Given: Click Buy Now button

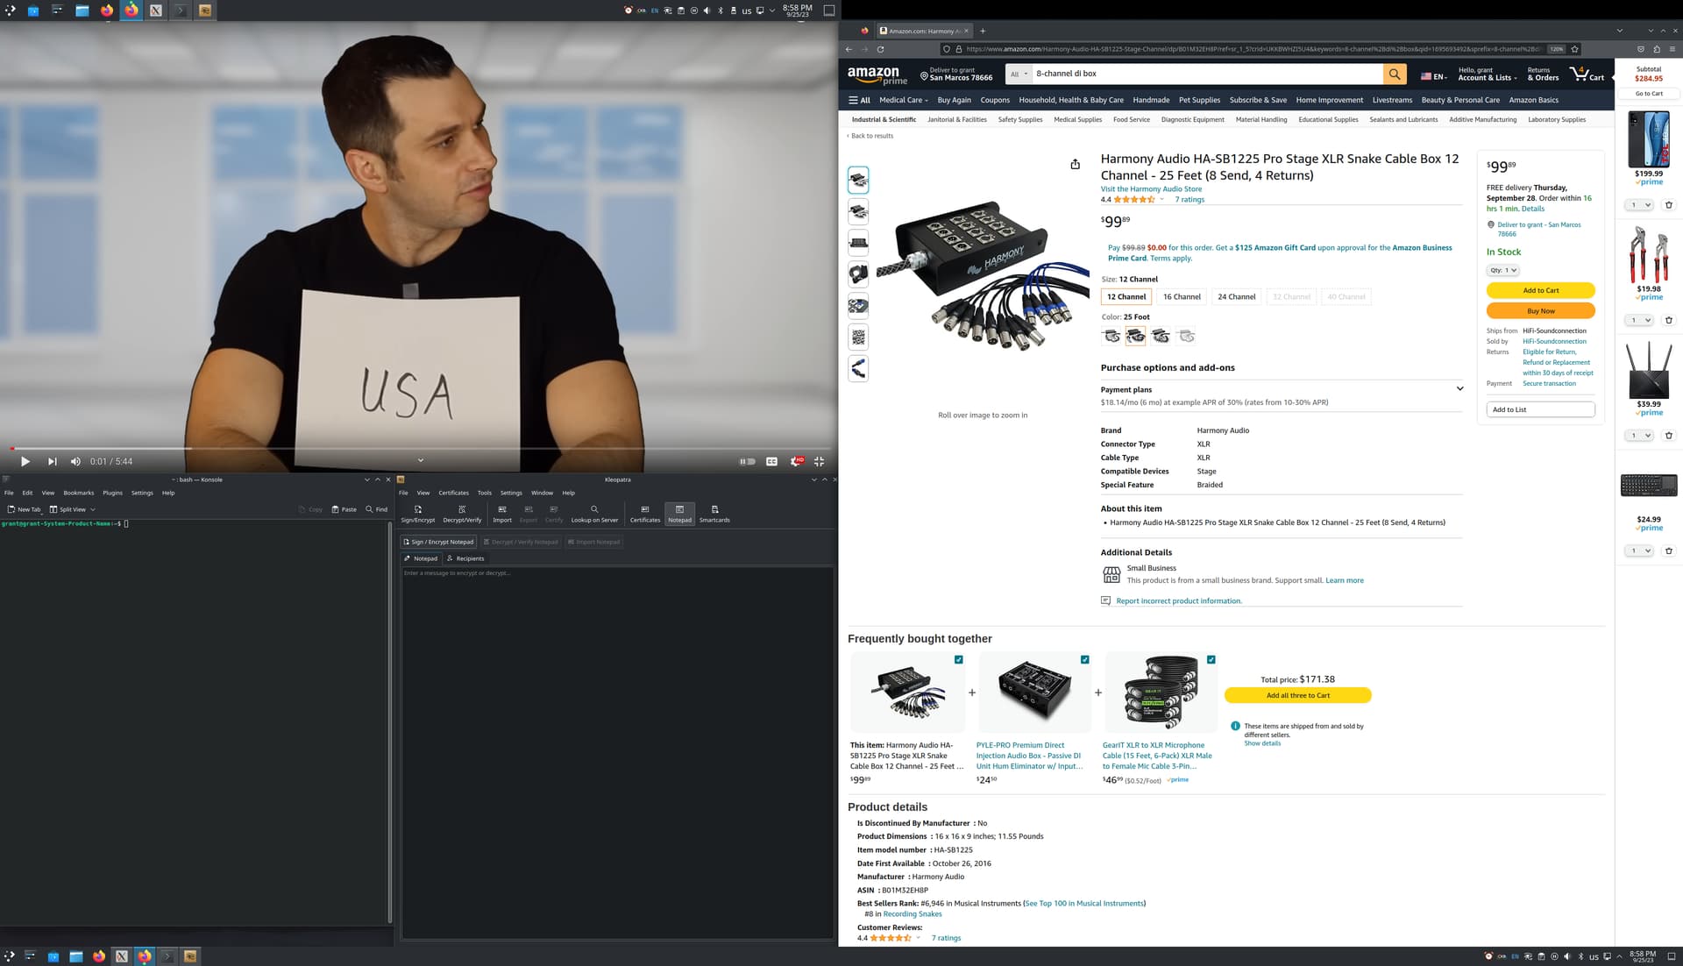Looking at the screenshot, I should click(1540, 311).
